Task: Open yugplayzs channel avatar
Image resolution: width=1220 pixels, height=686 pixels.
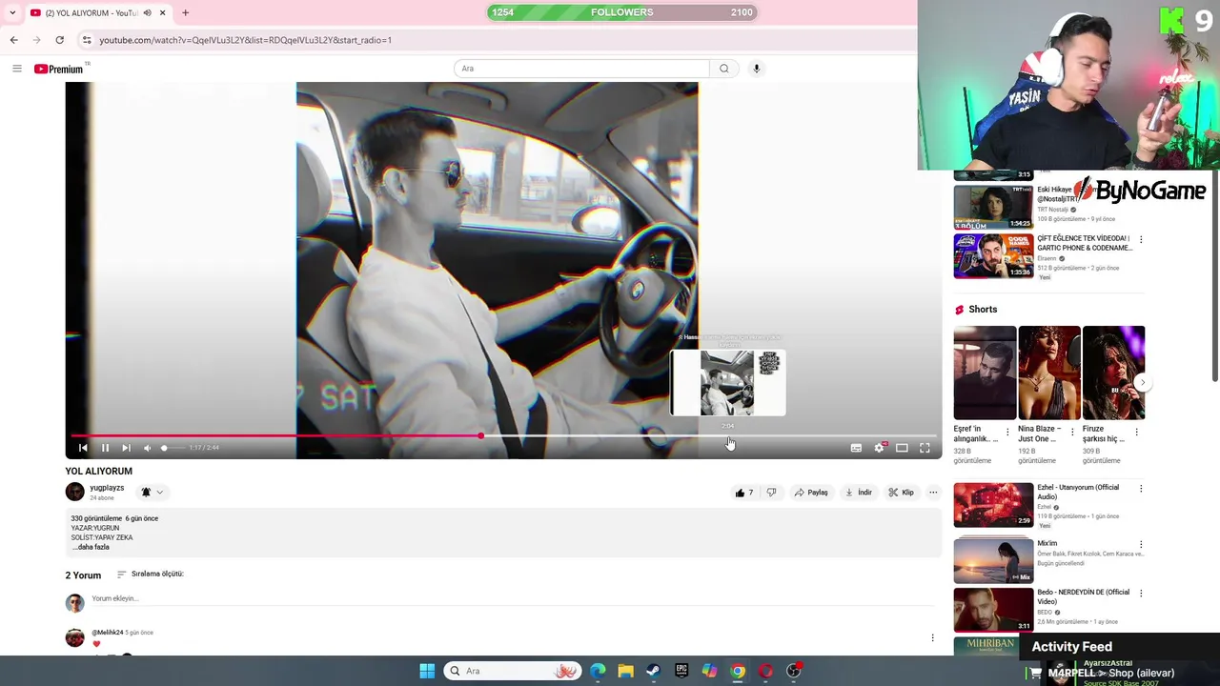Action: tap(74, 492)
